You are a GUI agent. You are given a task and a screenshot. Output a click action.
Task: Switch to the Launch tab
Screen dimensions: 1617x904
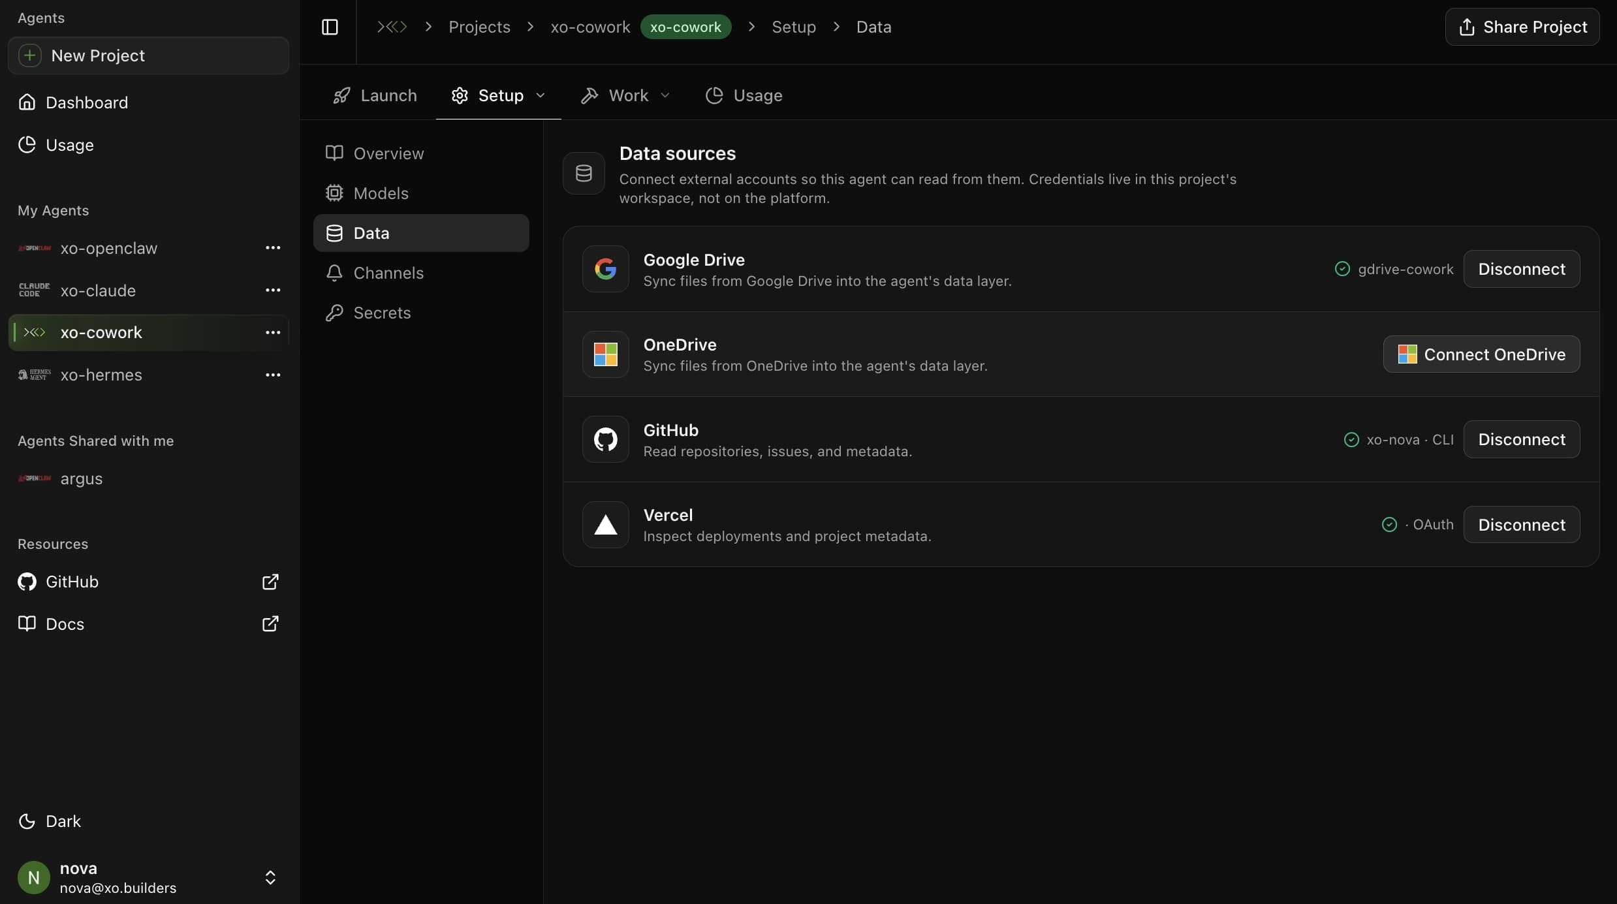pyautogui.click(x=375, y=95)
